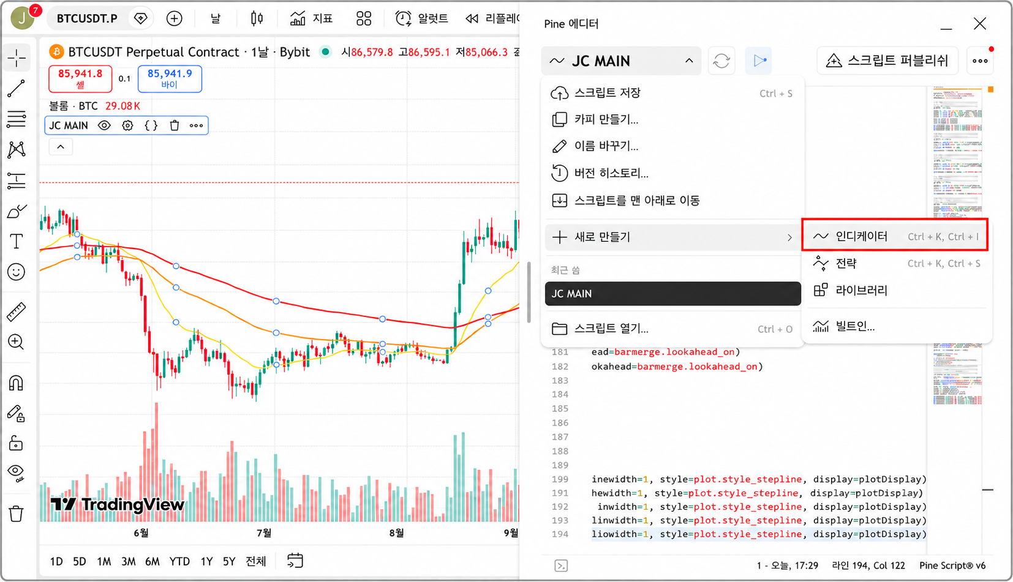Select the 1M time range
Viewport: 1013px width, 582px height.
104,561
